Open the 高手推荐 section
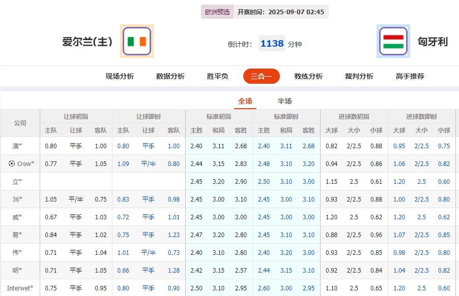Image resolution: width=459 pixels, height=296 pixels. pyautogui.click(x=409, y=76)
